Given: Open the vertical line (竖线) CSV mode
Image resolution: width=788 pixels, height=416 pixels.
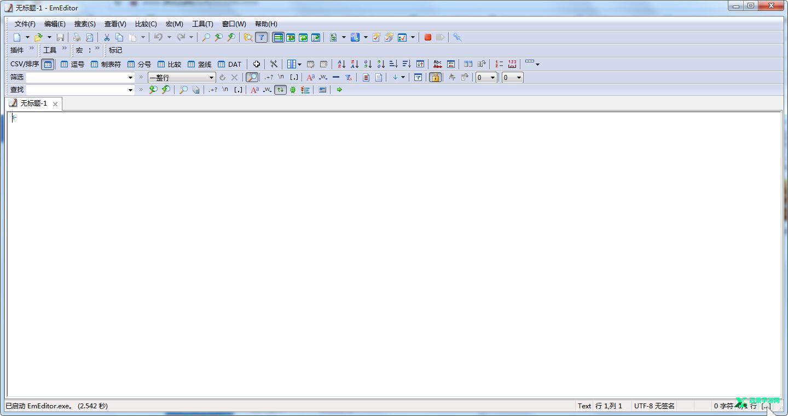Looking at the screenshot, I should (x=201, y=63).
